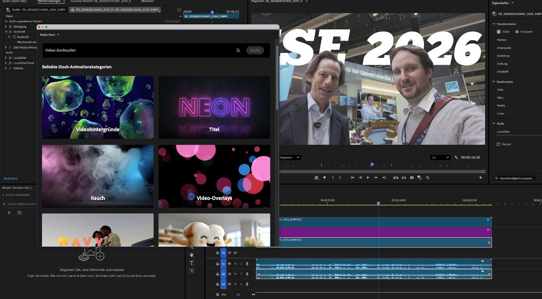
Task: Open the Videohintergründe category thumbnail
Action: [x=98, y=107]
